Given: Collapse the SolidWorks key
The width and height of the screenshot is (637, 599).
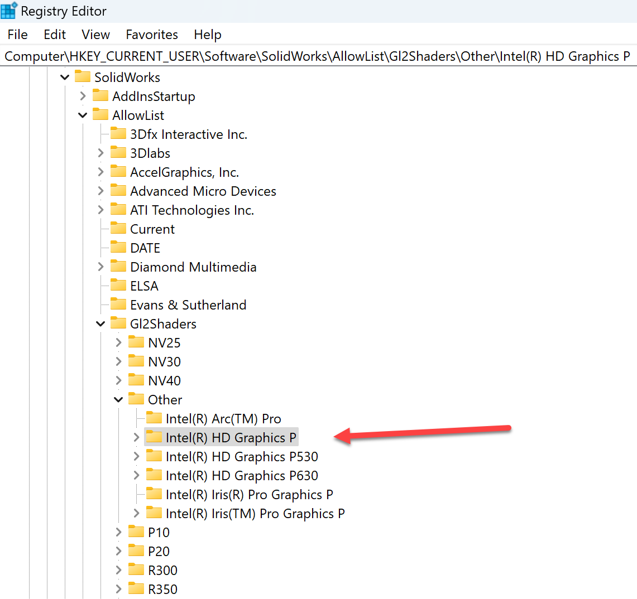Looking at the screenshot, I should pyautogui.click(x=64, y=77).
